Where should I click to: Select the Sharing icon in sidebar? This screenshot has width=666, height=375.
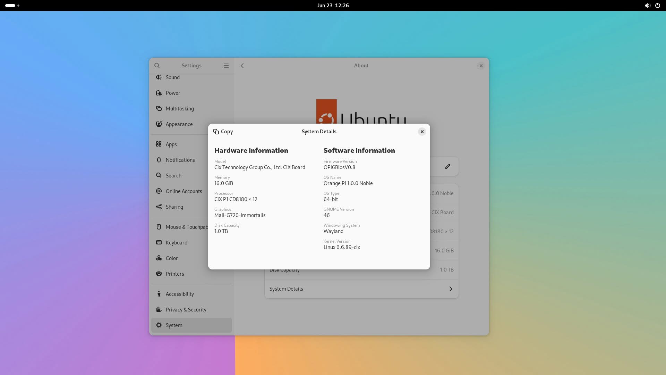click(x=159, y=207)
